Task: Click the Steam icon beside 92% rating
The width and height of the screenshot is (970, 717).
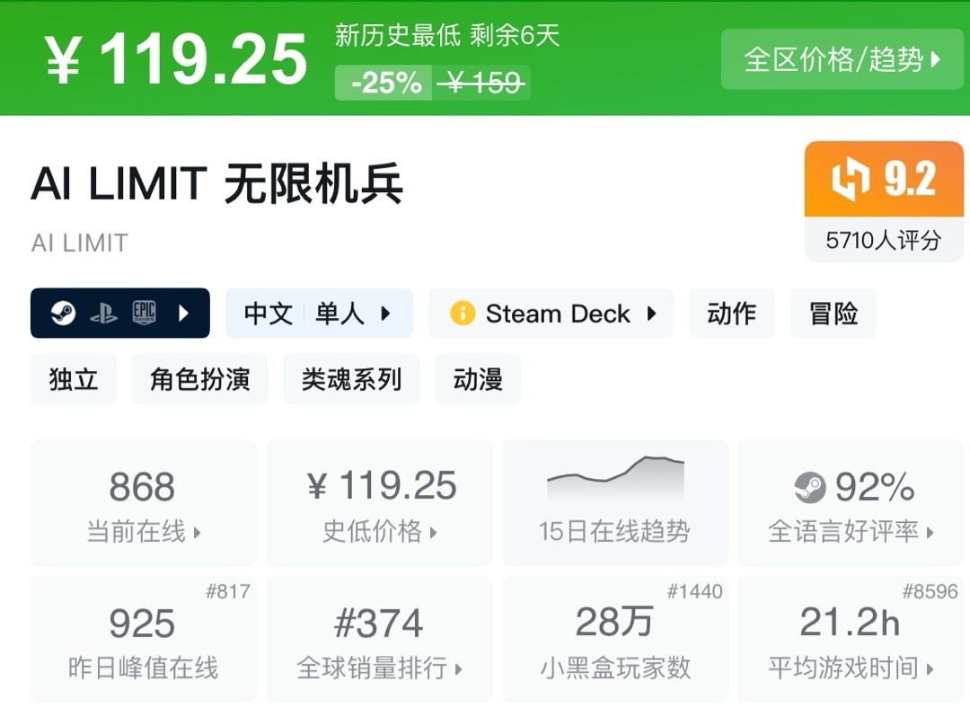Action: [x=809, y=488]
